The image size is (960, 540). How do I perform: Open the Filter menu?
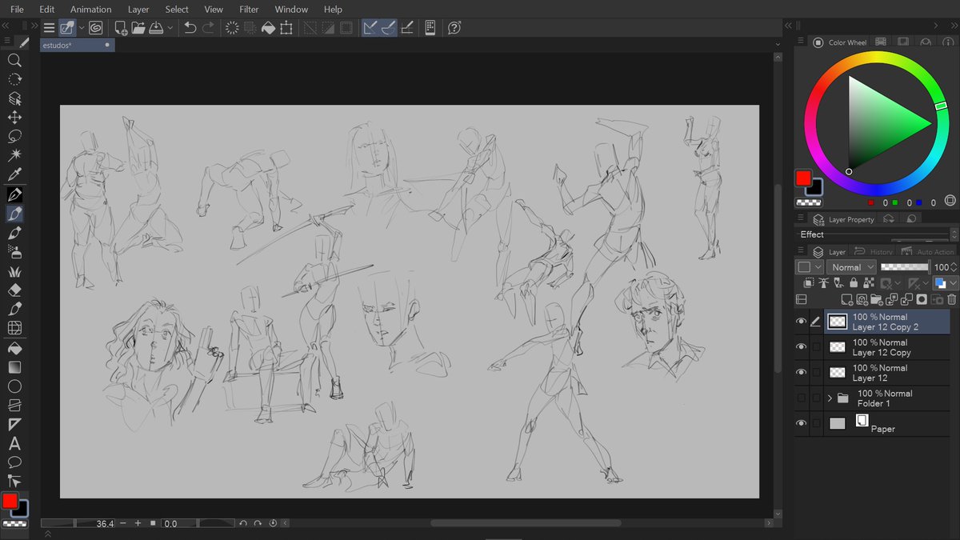point(249,10)
